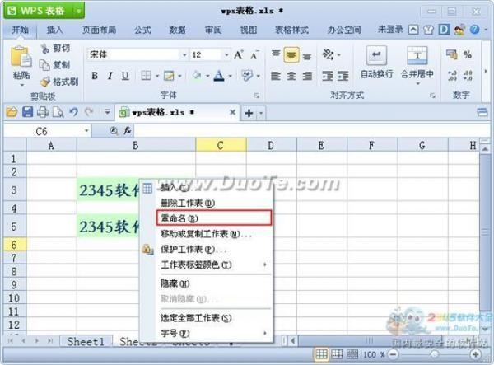Select column D header

click(x=271, y=145)
